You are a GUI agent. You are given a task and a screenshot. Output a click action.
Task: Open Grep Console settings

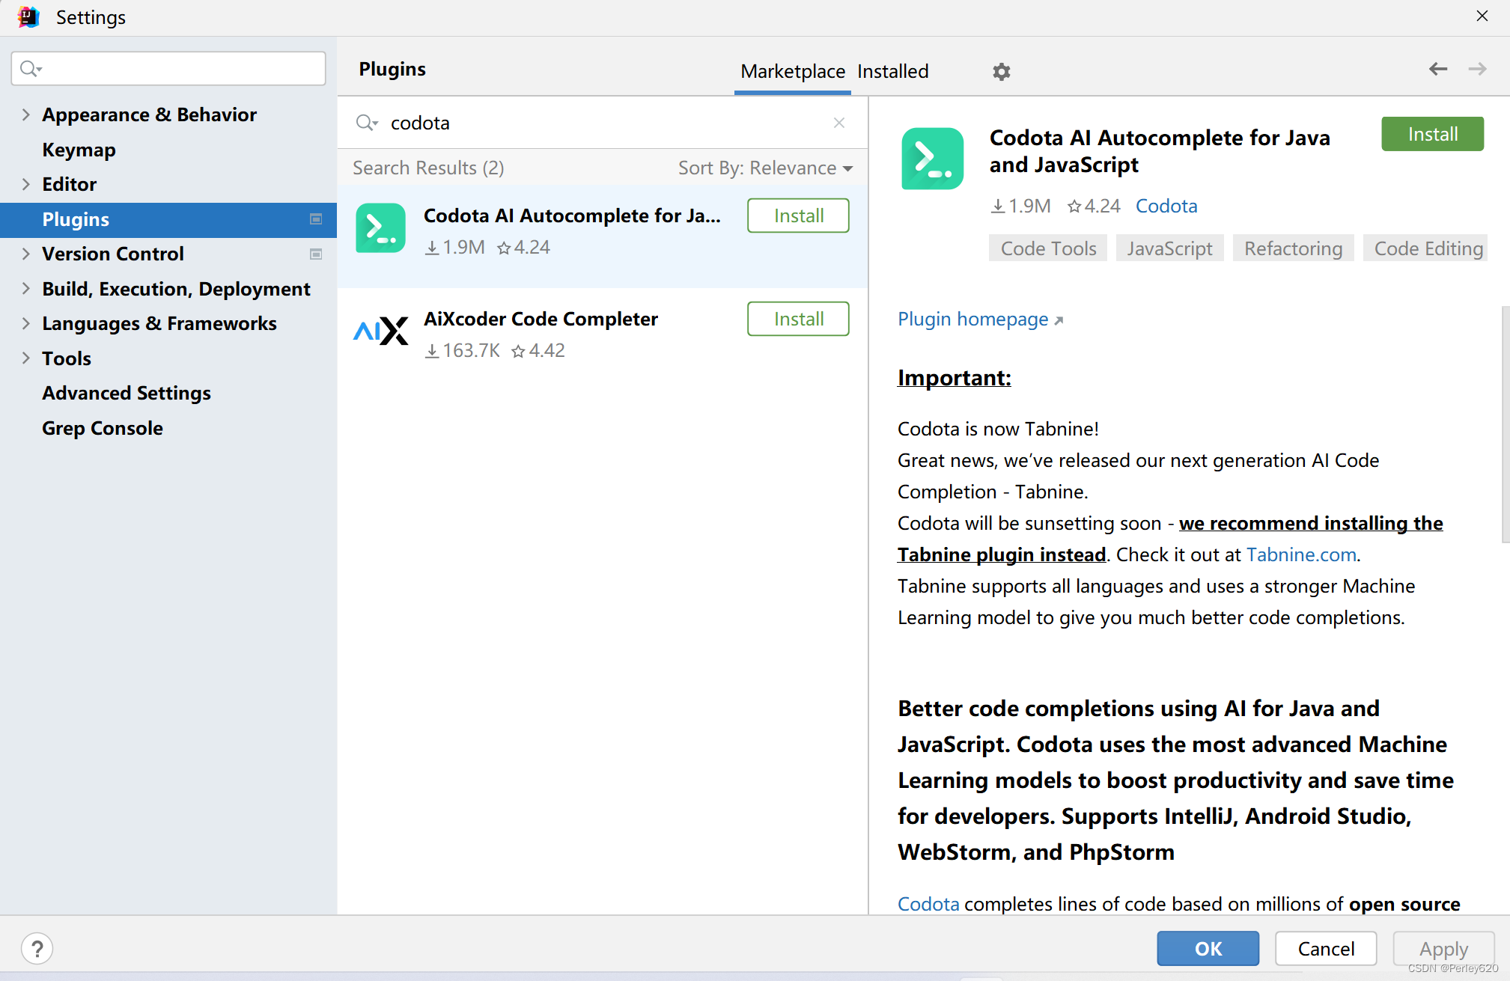pyautogui.click(x=103, y=428)
